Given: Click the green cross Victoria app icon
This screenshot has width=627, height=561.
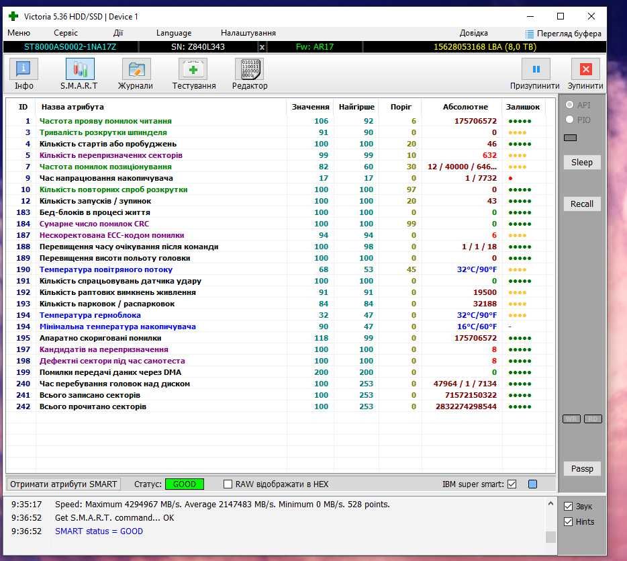Looking at the screenshot, I should tap(13, 16).
